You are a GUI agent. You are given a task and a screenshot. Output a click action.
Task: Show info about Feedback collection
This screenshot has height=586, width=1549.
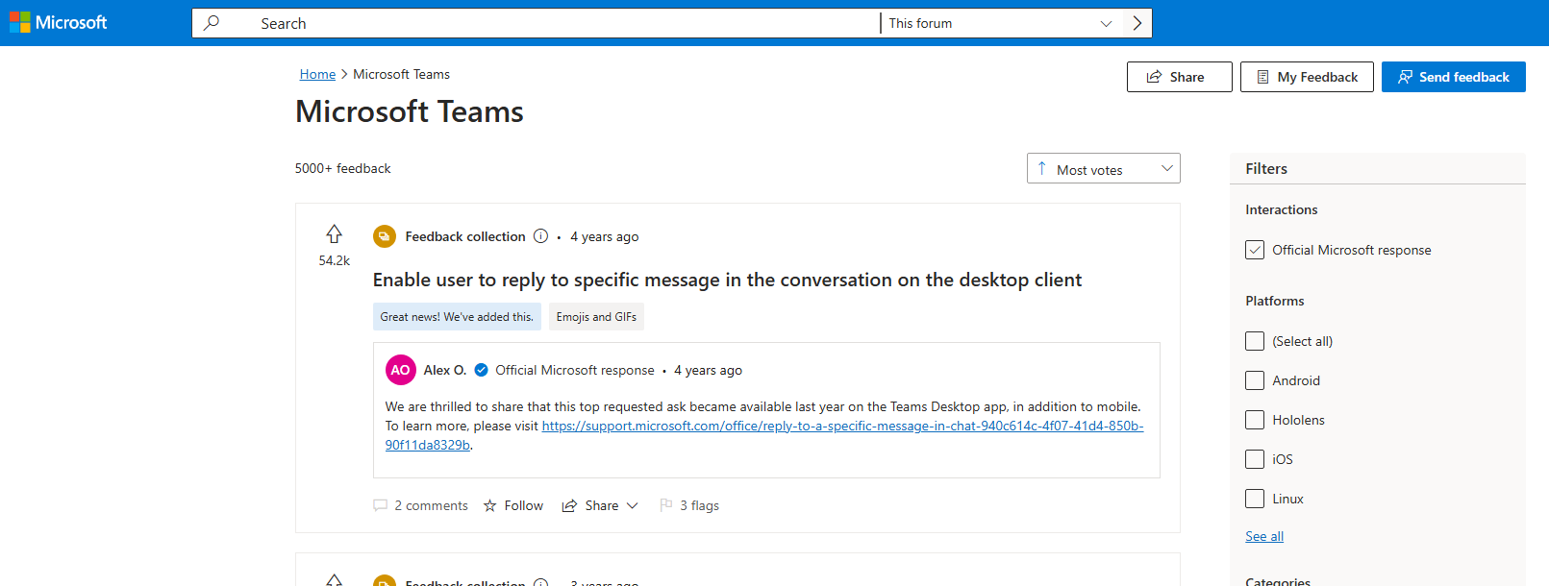[x=540, y=236]
